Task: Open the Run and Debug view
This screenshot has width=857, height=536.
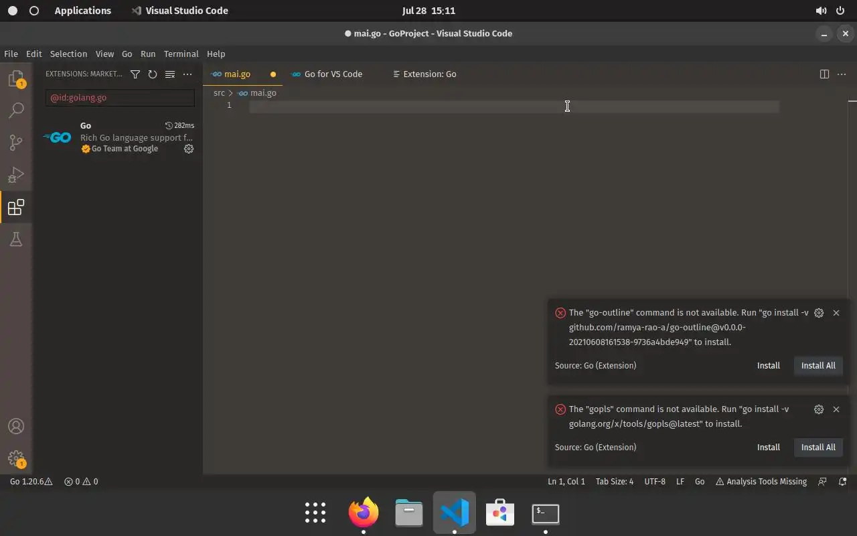Action: pyautogui.click(x=16, y=175)
